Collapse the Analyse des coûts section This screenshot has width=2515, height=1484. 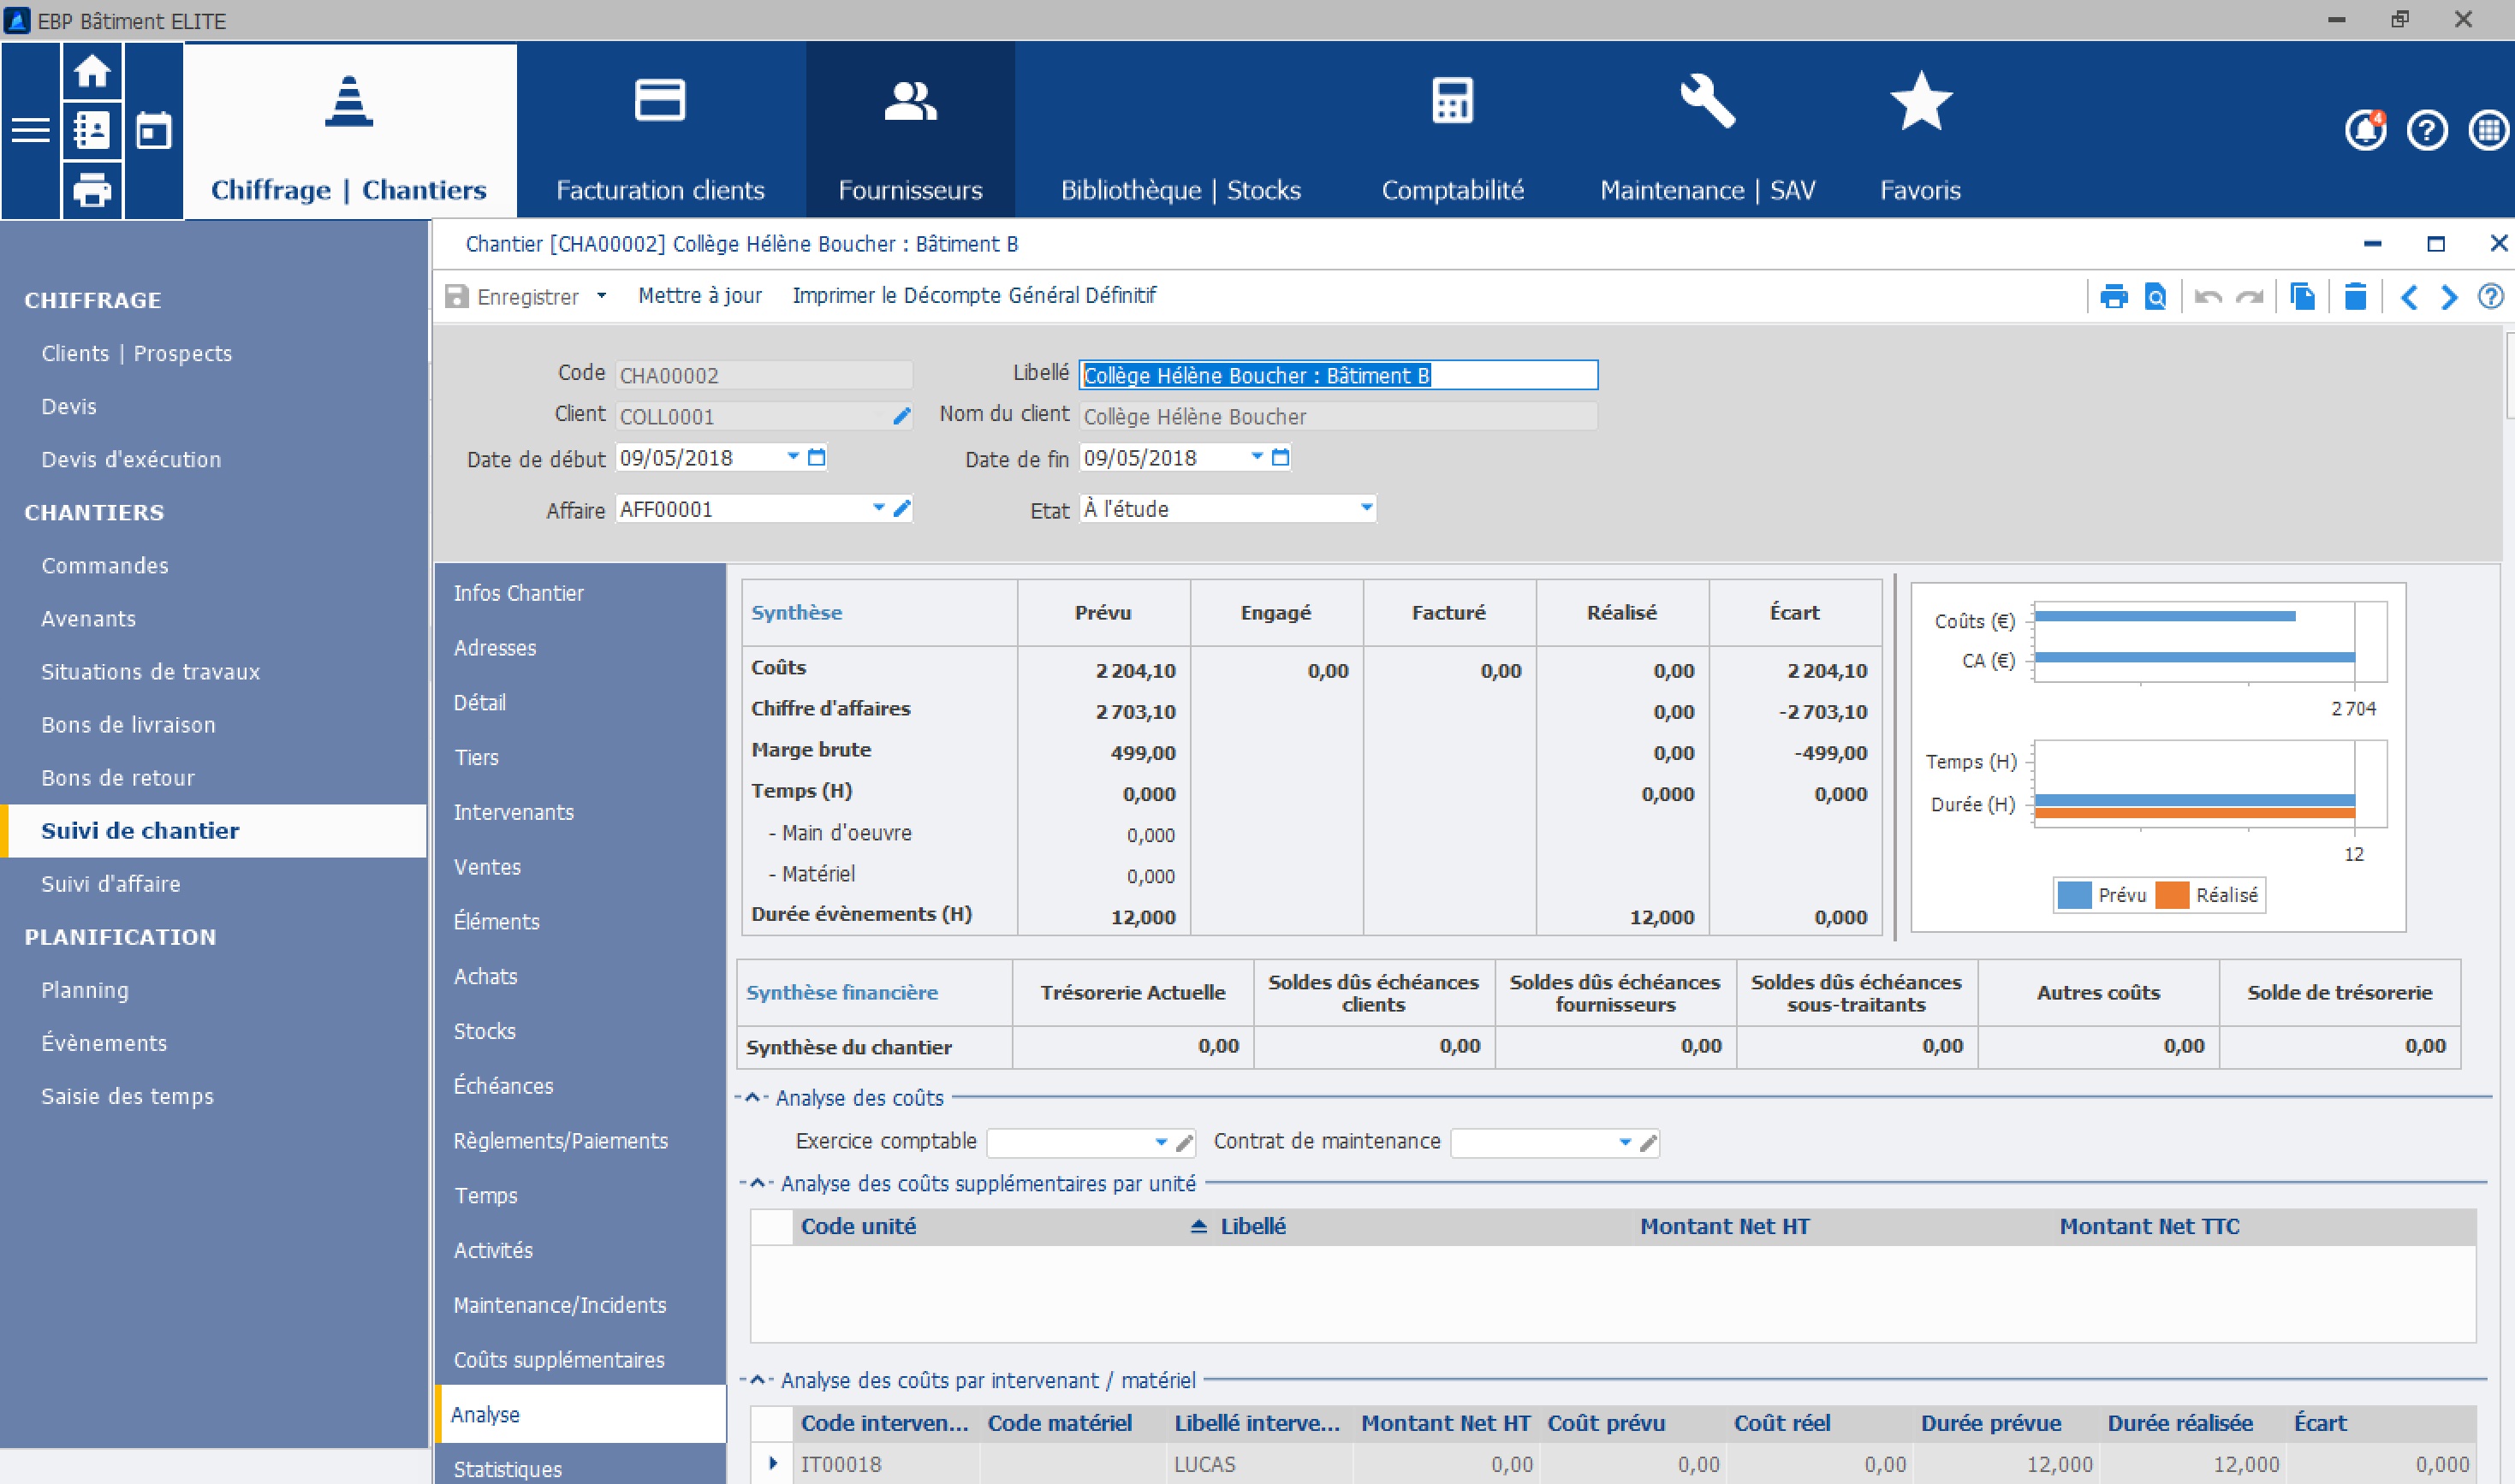pyautogui.click(x=752, y=1098)
